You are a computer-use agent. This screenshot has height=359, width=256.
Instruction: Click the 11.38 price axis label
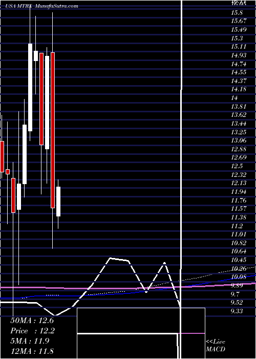click(239, 217)
